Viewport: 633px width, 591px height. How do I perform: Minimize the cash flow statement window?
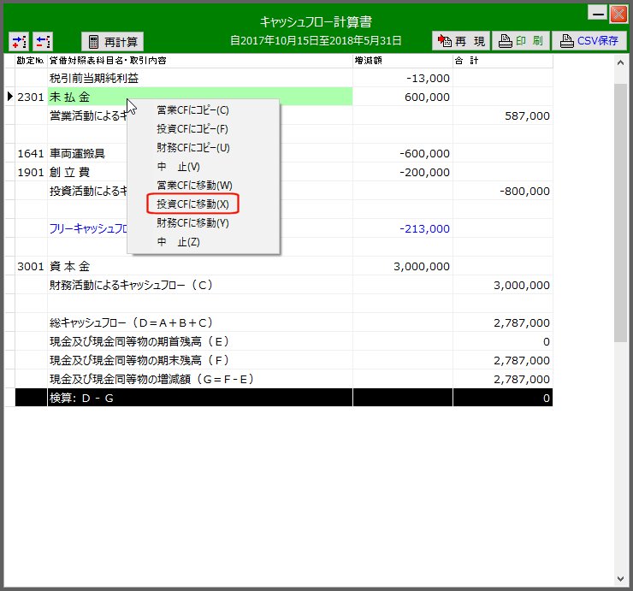[598, 14]
